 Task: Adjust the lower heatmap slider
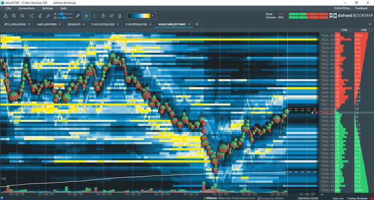pyautogui.click(x=65, y=18)
